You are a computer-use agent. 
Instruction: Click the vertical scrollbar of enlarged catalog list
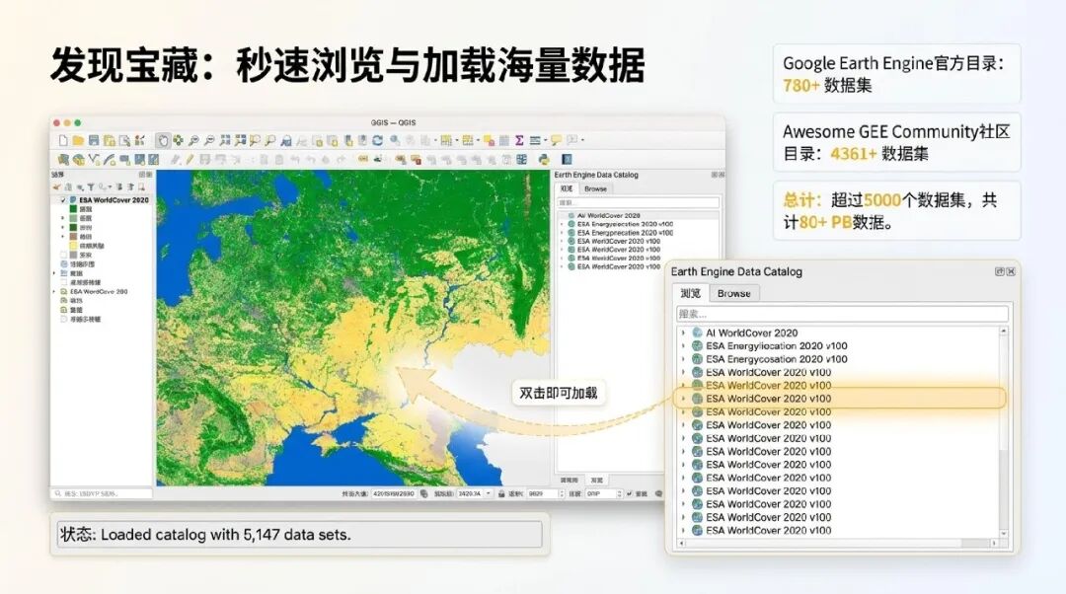1004,432
